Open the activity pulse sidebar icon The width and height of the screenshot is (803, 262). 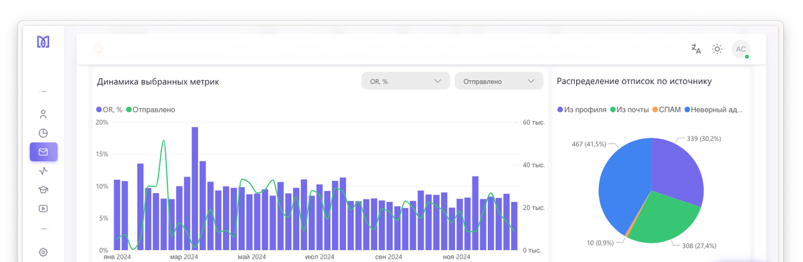(43, 170)
